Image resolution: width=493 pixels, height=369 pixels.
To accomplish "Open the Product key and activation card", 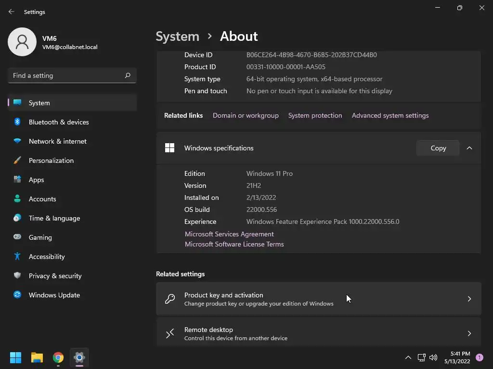I will (x=319, y=299).
